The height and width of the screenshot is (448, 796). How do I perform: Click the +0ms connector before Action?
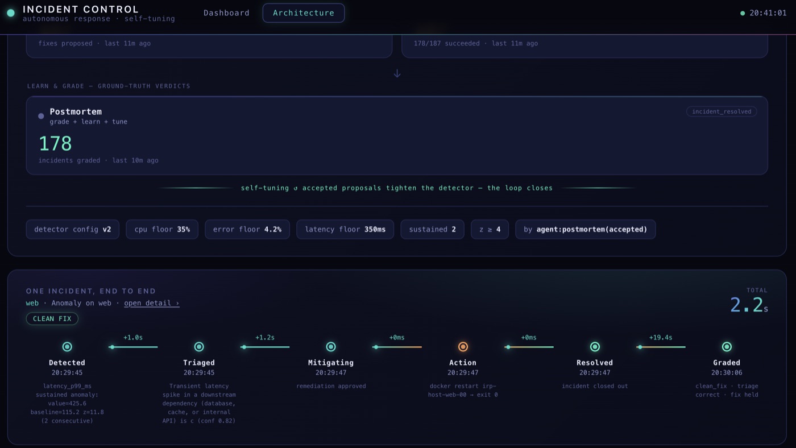397,347
